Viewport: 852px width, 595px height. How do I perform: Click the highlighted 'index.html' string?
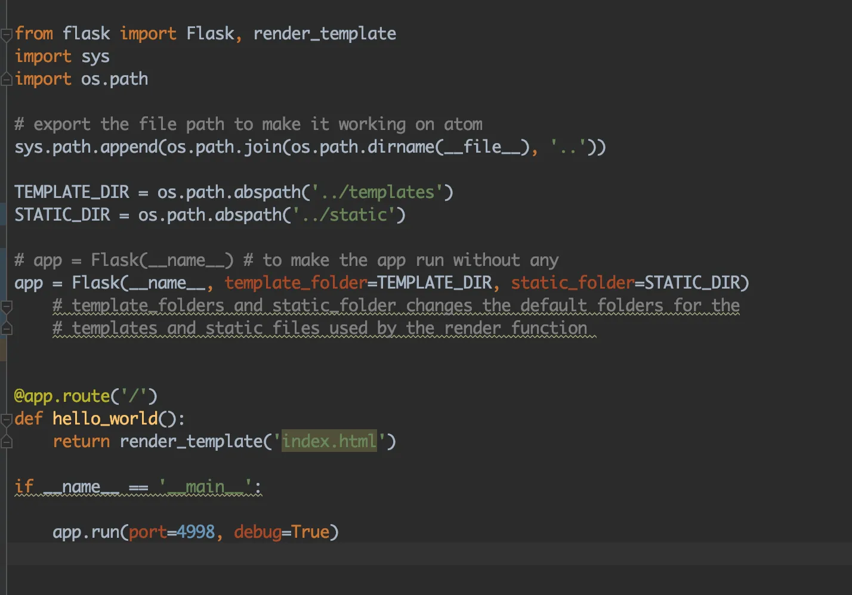329,441
